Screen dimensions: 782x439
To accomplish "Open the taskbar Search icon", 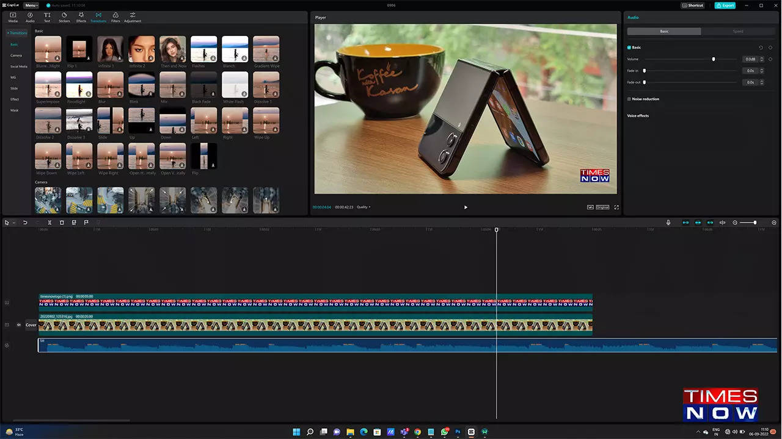I will pyautogui.click(x=310, y=432).
